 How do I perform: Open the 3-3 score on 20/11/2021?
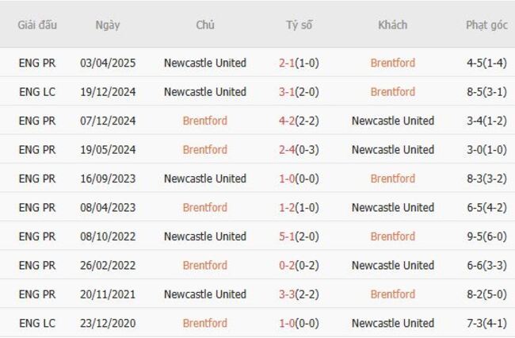click(287, 294)
